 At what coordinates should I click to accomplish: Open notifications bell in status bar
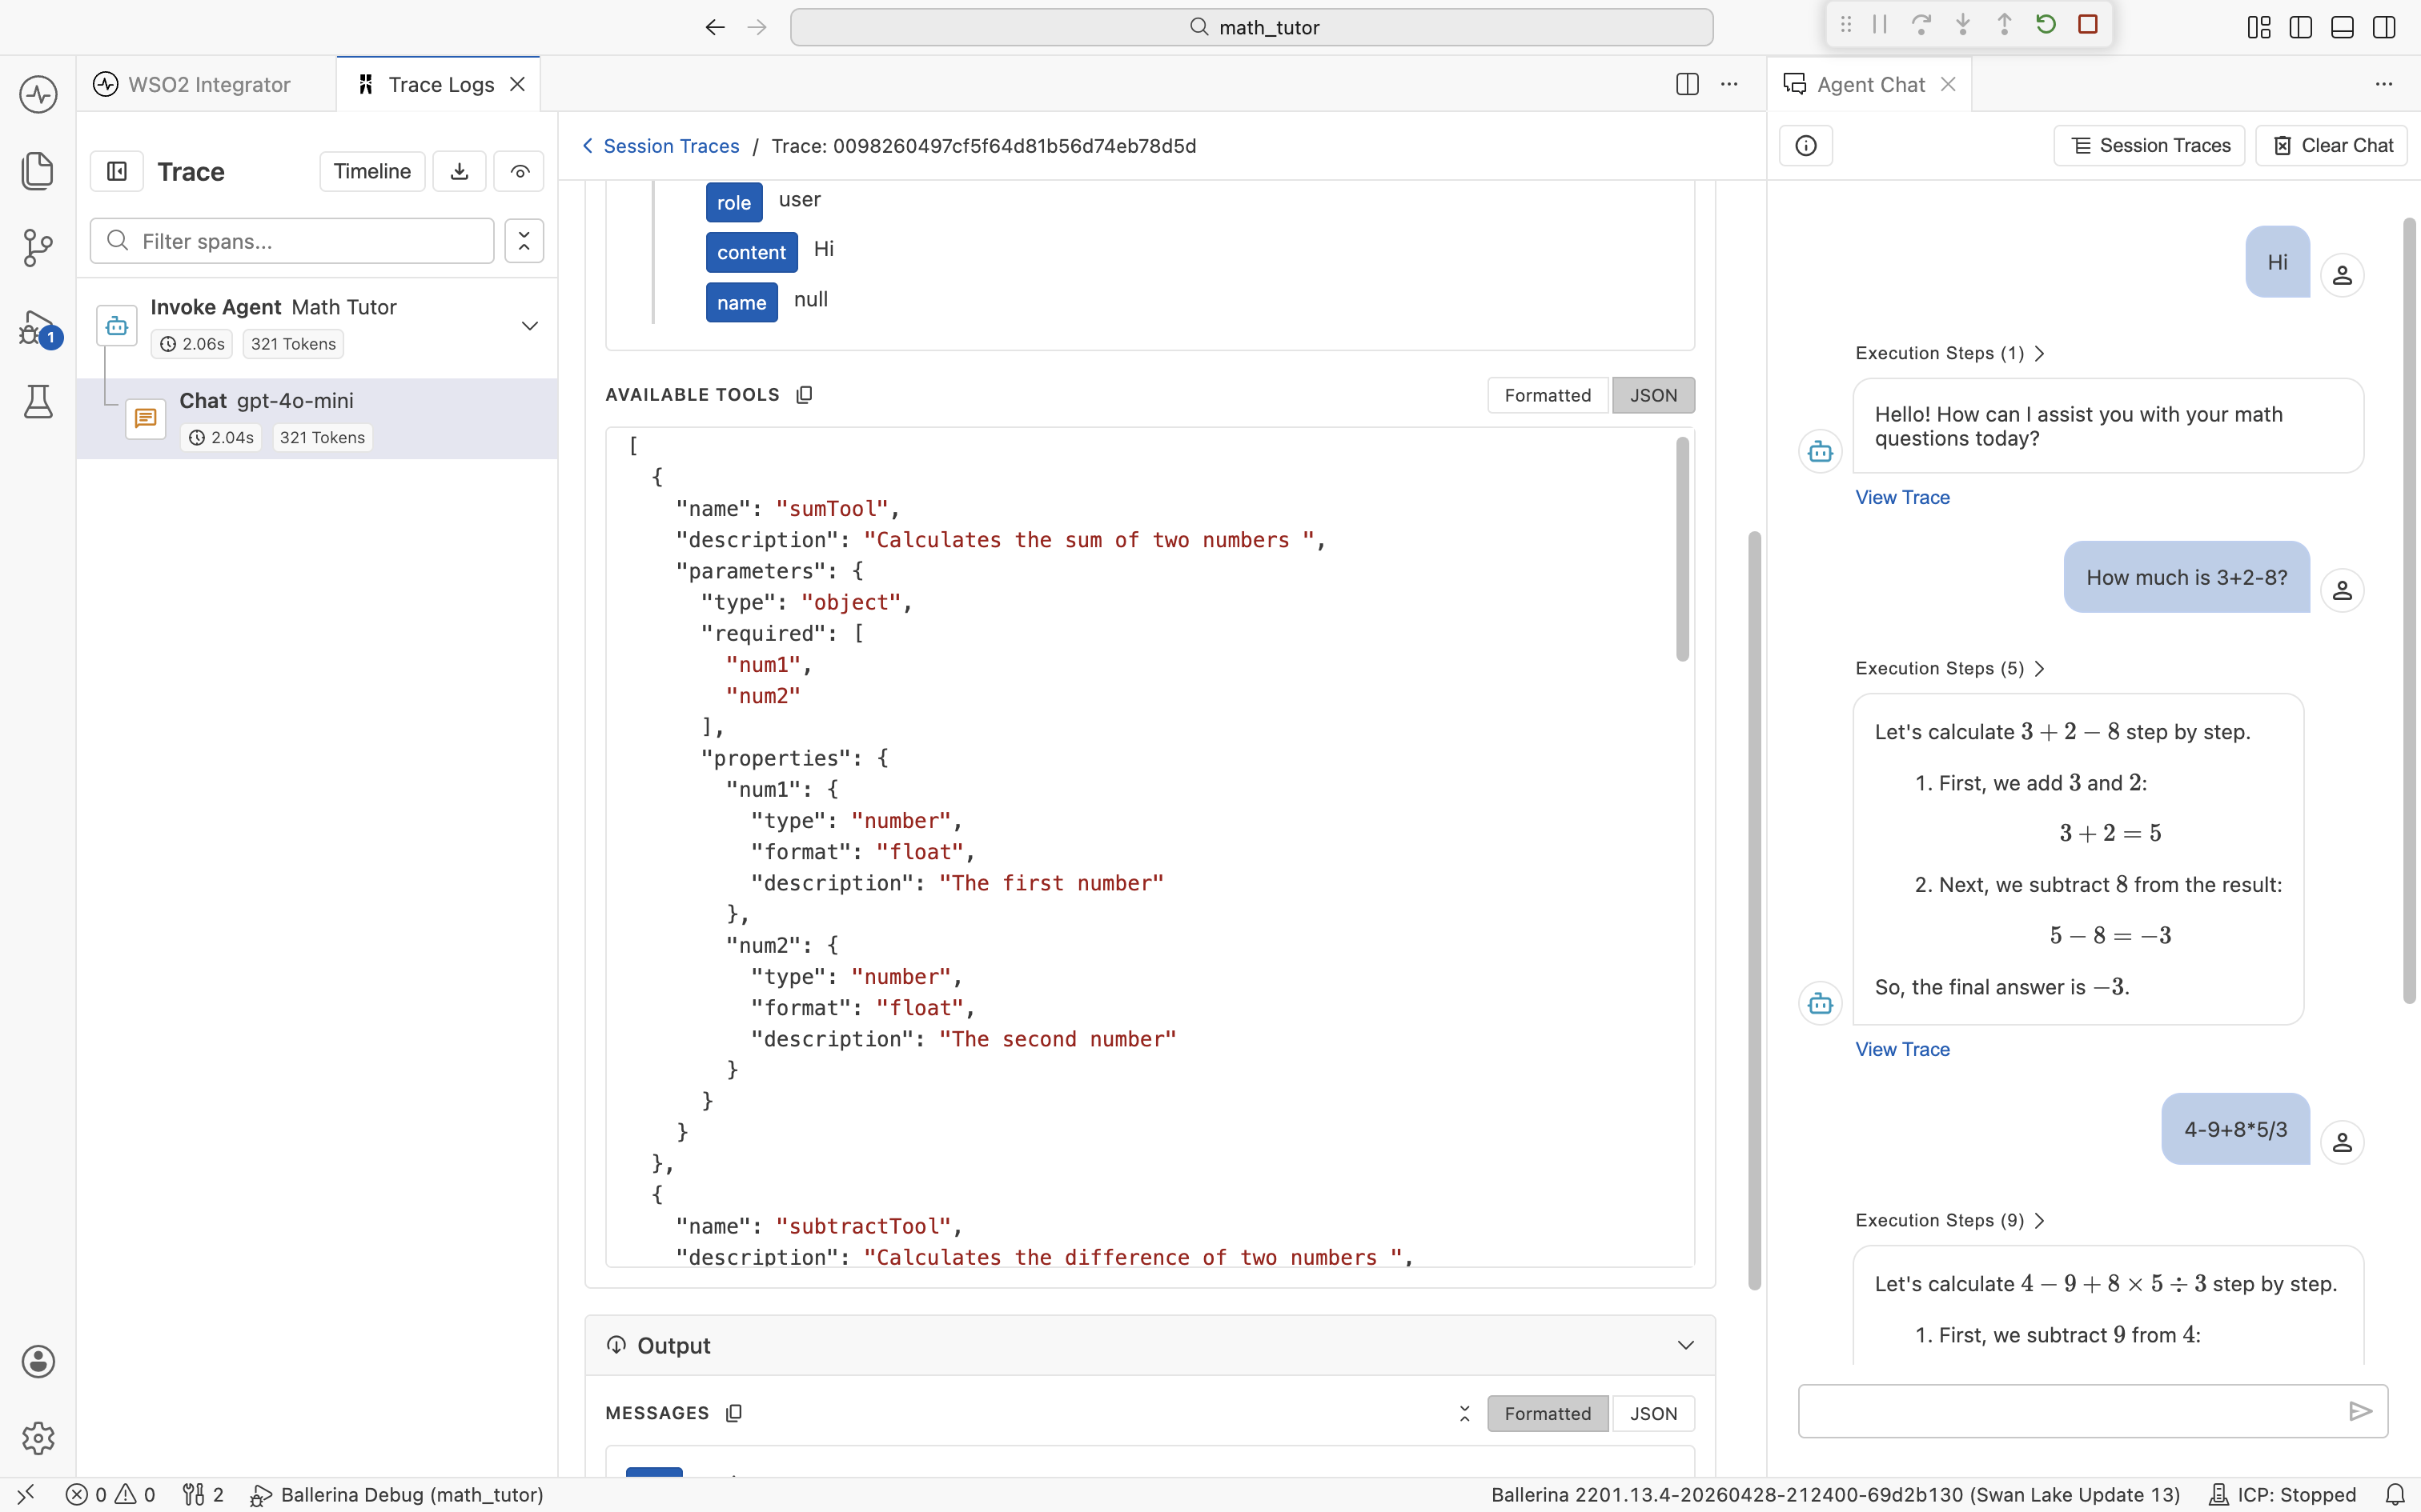pos(2395,1494)
